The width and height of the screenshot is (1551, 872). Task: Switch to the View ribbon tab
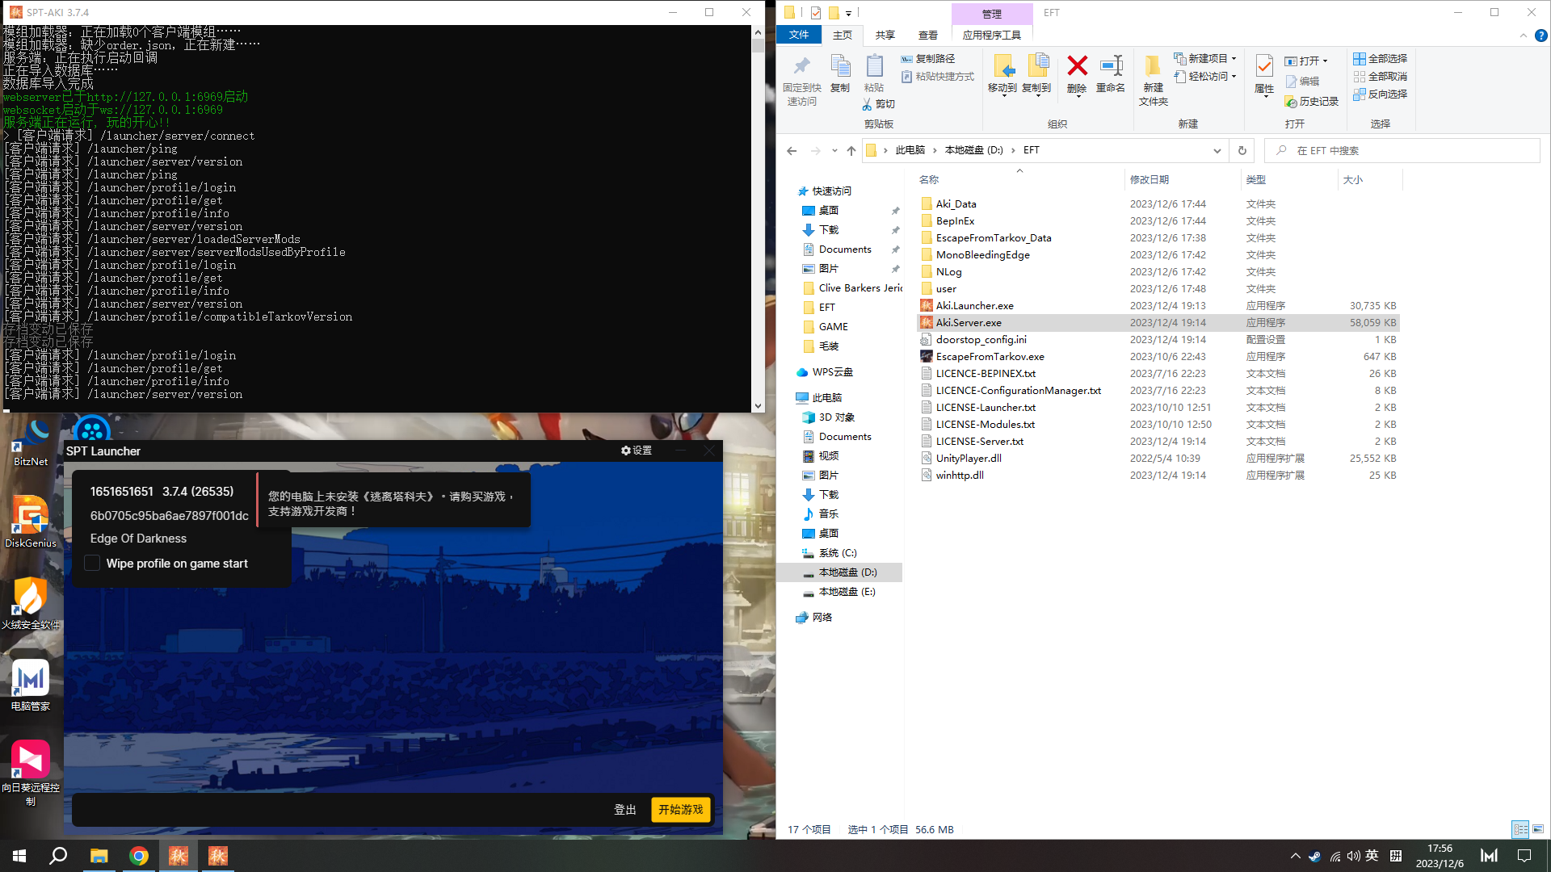(x=928, y=35)
